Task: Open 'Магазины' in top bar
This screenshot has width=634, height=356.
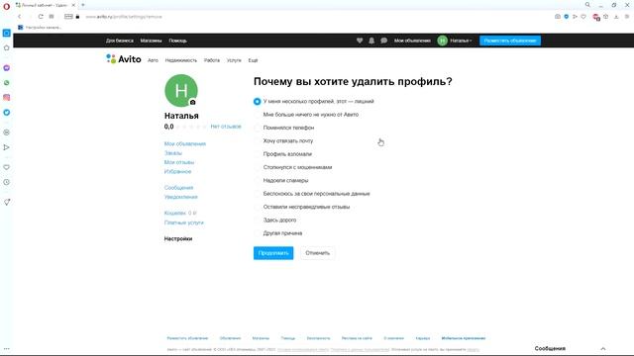Action: (x=151, y=41)
